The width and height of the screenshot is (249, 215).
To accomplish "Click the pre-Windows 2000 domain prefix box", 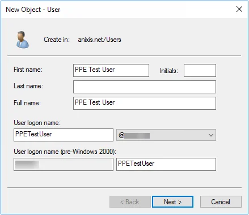I will click(x=64, y=165).
